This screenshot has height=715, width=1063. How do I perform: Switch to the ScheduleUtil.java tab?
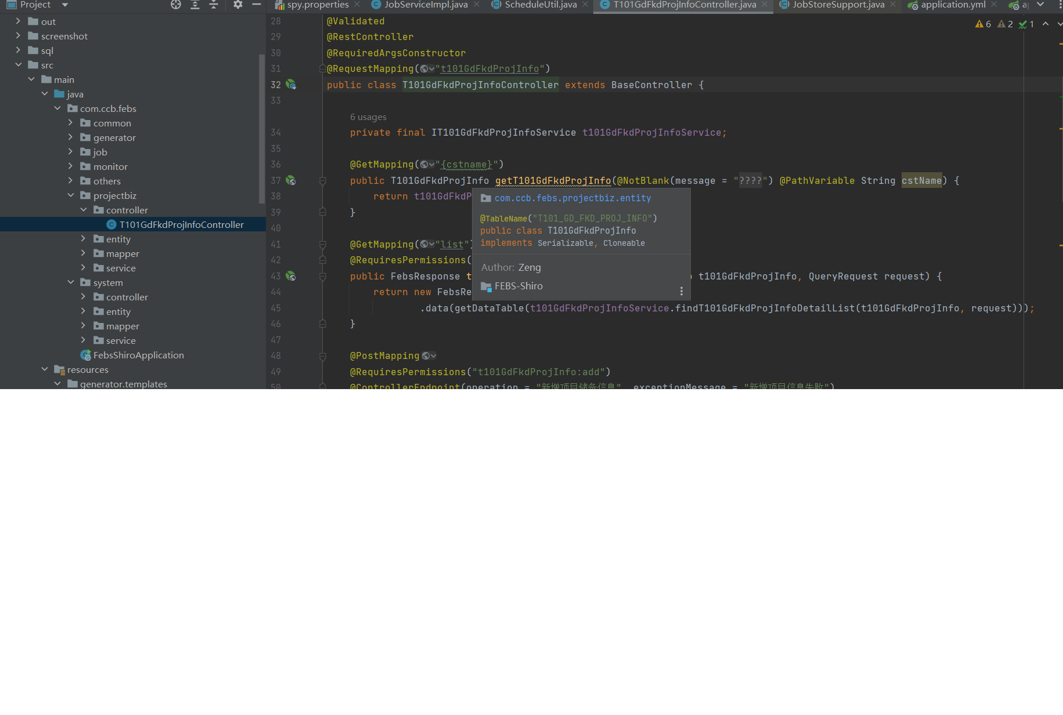(x=540, y=5)
